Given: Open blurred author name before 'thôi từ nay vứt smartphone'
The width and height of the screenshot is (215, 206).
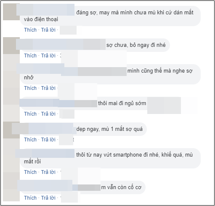Looking at the screenshot, I should [x=45, y=154].
